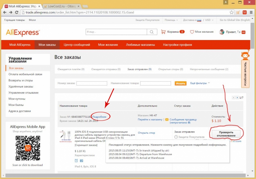Screen dimensions: 256x179
Task: Go to next page of orders arrow
Action: 237,97
